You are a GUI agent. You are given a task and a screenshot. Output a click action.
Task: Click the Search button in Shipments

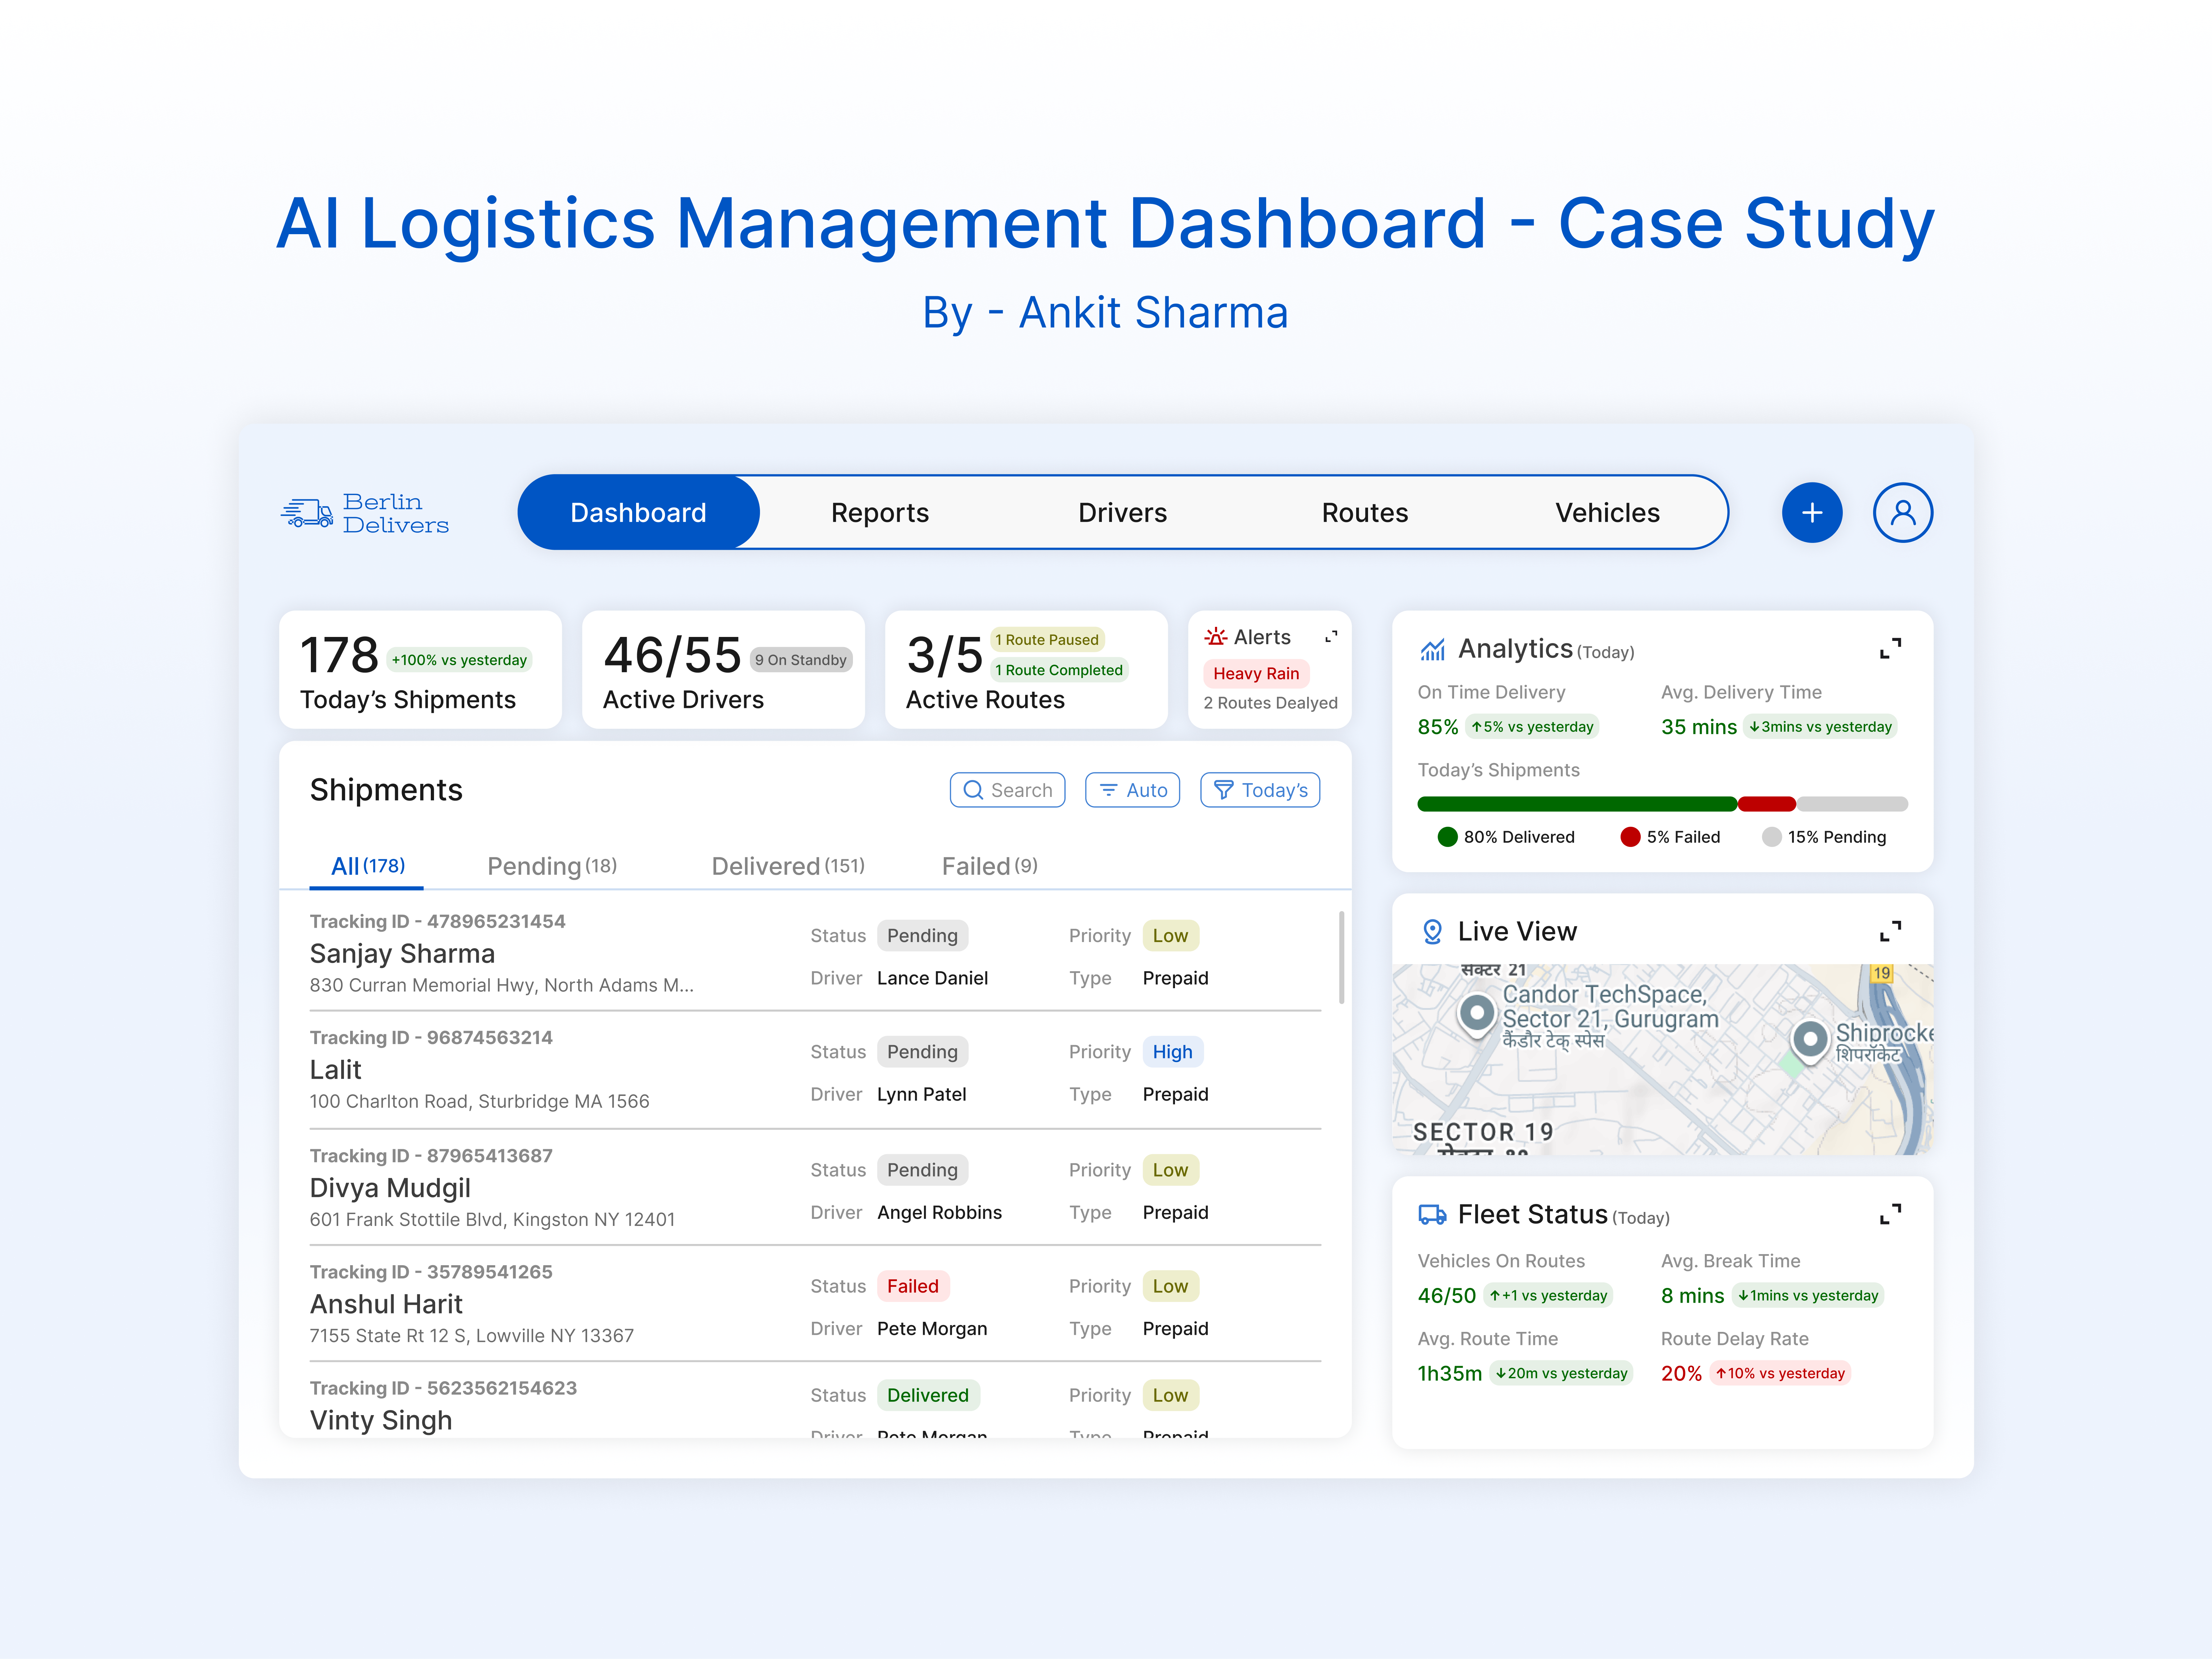pyautogui.click(x=1007, y=790)
